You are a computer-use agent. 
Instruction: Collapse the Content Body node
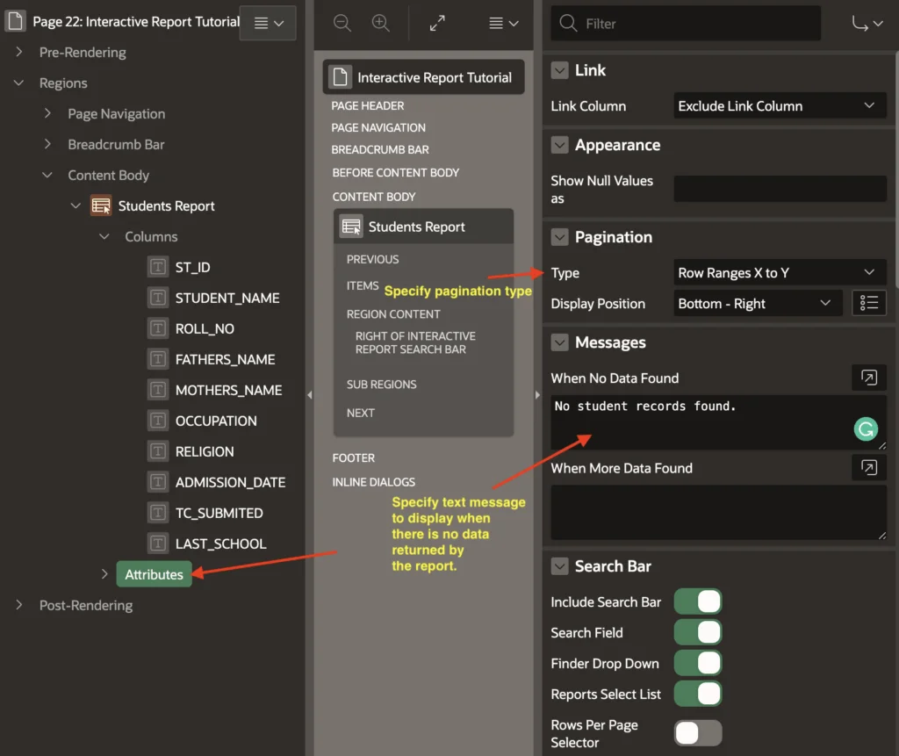coord(48,175)
